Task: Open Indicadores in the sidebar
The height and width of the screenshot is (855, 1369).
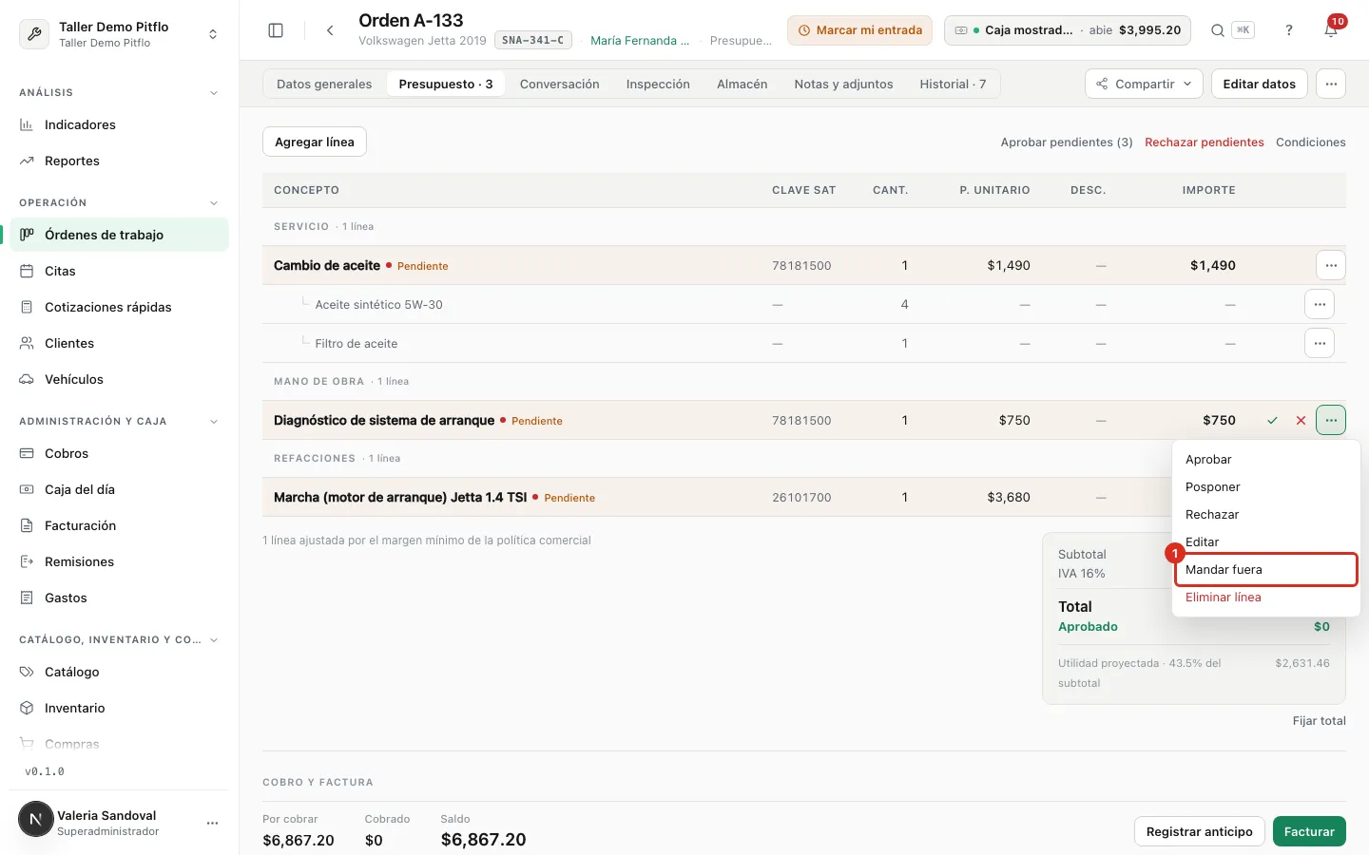Action: coord(119,124)
